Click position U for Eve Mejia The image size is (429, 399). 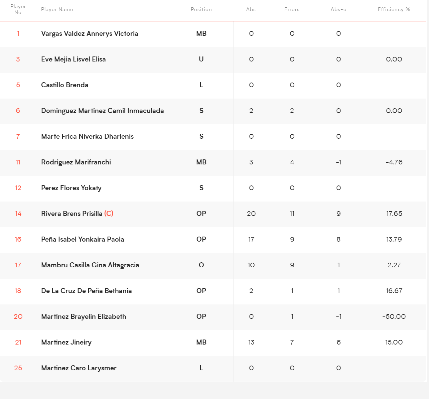tap(201, 59)
